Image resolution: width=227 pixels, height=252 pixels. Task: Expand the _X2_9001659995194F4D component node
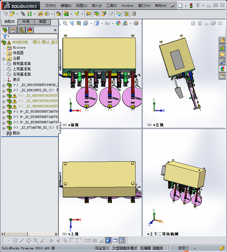4,86
